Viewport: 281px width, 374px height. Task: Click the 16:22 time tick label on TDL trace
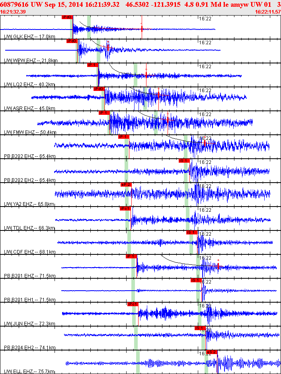click(x=205, y=210)
